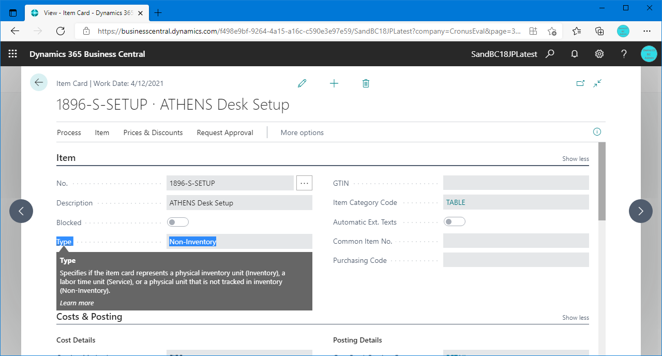Expand the More options menu
Screen dimensions: 662x356
[302, 132]
